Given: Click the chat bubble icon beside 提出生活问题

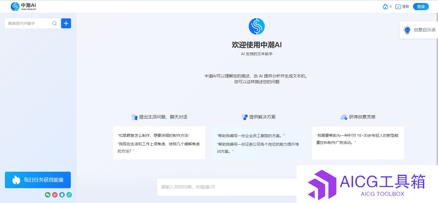Looking at the screenshot, I should (134, 117).
